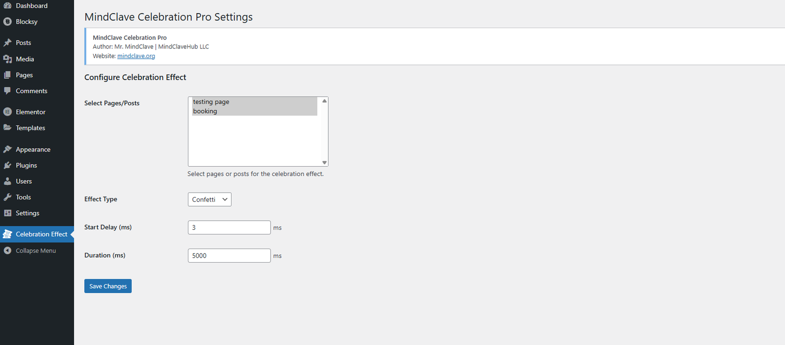Click the Plugins plug icon
The height and width of the screenshot is (345, 785).
[7, 165]
